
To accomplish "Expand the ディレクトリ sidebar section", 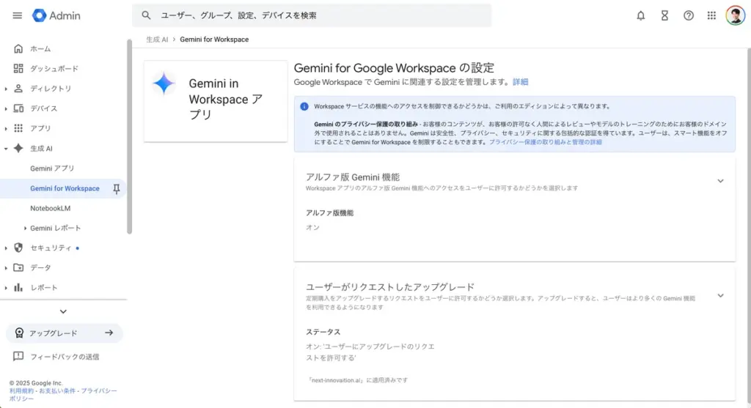I will click(x=7, y=89).
